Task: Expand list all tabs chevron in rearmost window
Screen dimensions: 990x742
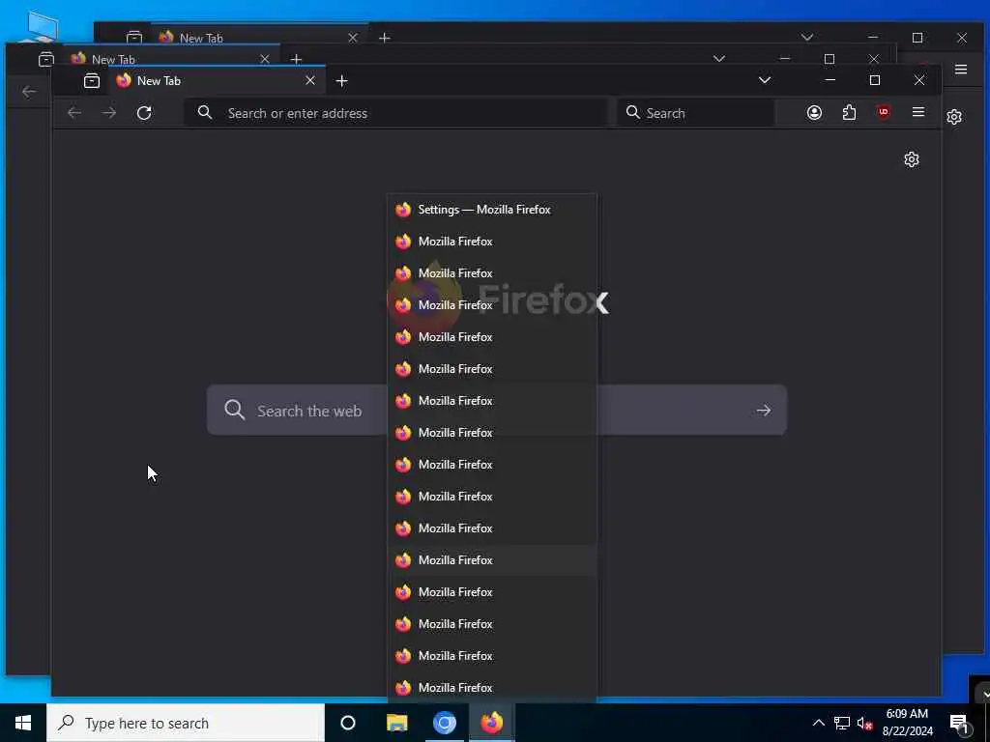Action: coord(807,38)
